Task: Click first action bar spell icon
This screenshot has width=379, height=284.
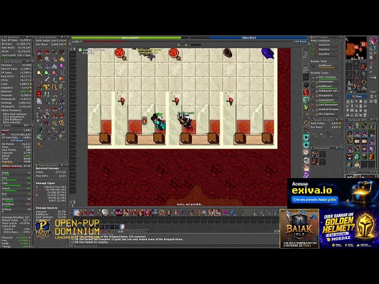Action: [76, 213]
